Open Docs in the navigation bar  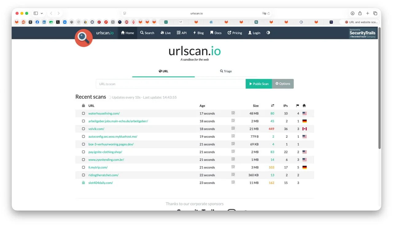tap(216, 33)
